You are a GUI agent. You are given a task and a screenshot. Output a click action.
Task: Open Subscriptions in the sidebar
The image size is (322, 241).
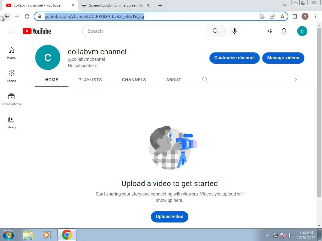coord(11,99)
